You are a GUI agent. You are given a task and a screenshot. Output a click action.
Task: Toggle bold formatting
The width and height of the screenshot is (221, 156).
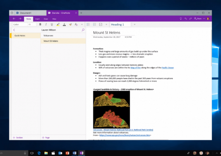40,24
